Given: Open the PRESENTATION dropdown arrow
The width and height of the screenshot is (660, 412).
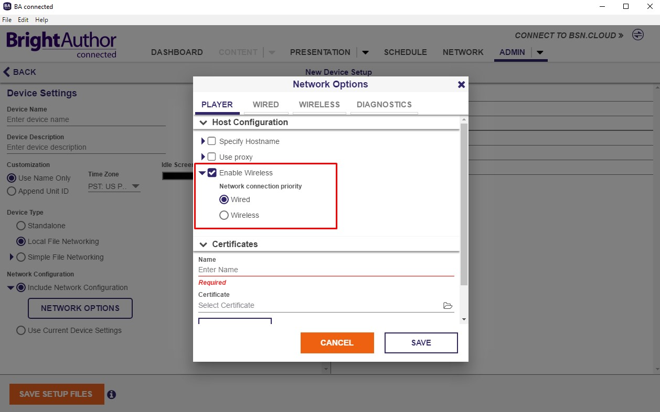Looking at the screenshot, I should pyautogui.click(x=366, y=52).
